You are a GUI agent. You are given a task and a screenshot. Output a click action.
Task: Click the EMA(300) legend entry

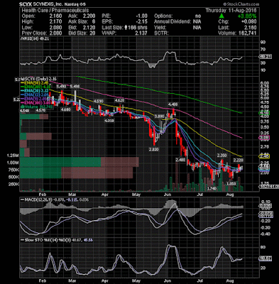(35, 103)
